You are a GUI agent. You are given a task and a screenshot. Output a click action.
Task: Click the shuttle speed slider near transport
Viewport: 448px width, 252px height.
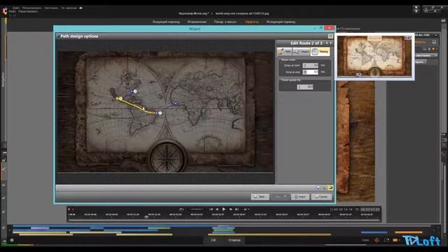tap(197, 209)
